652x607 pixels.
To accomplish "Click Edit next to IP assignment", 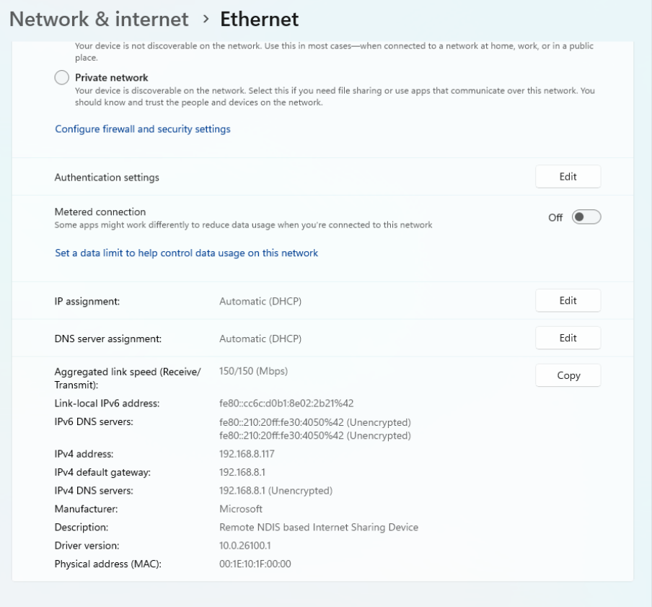I will pyautogui.click(x=568, y=301).
